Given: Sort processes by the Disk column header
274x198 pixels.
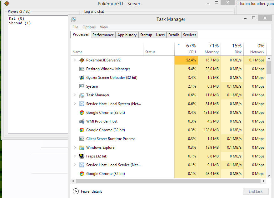Looking at the screenshot, I should pos(232,49).
